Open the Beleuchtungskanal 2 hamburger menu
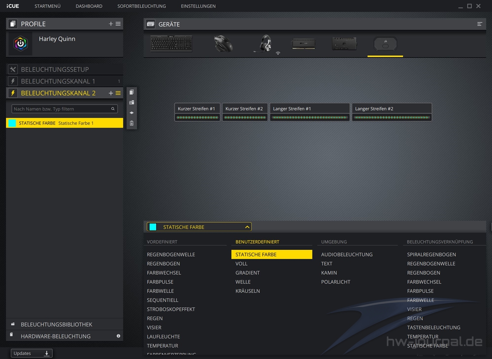This screenshot has width=492, height=359. (x=118, y=93)
